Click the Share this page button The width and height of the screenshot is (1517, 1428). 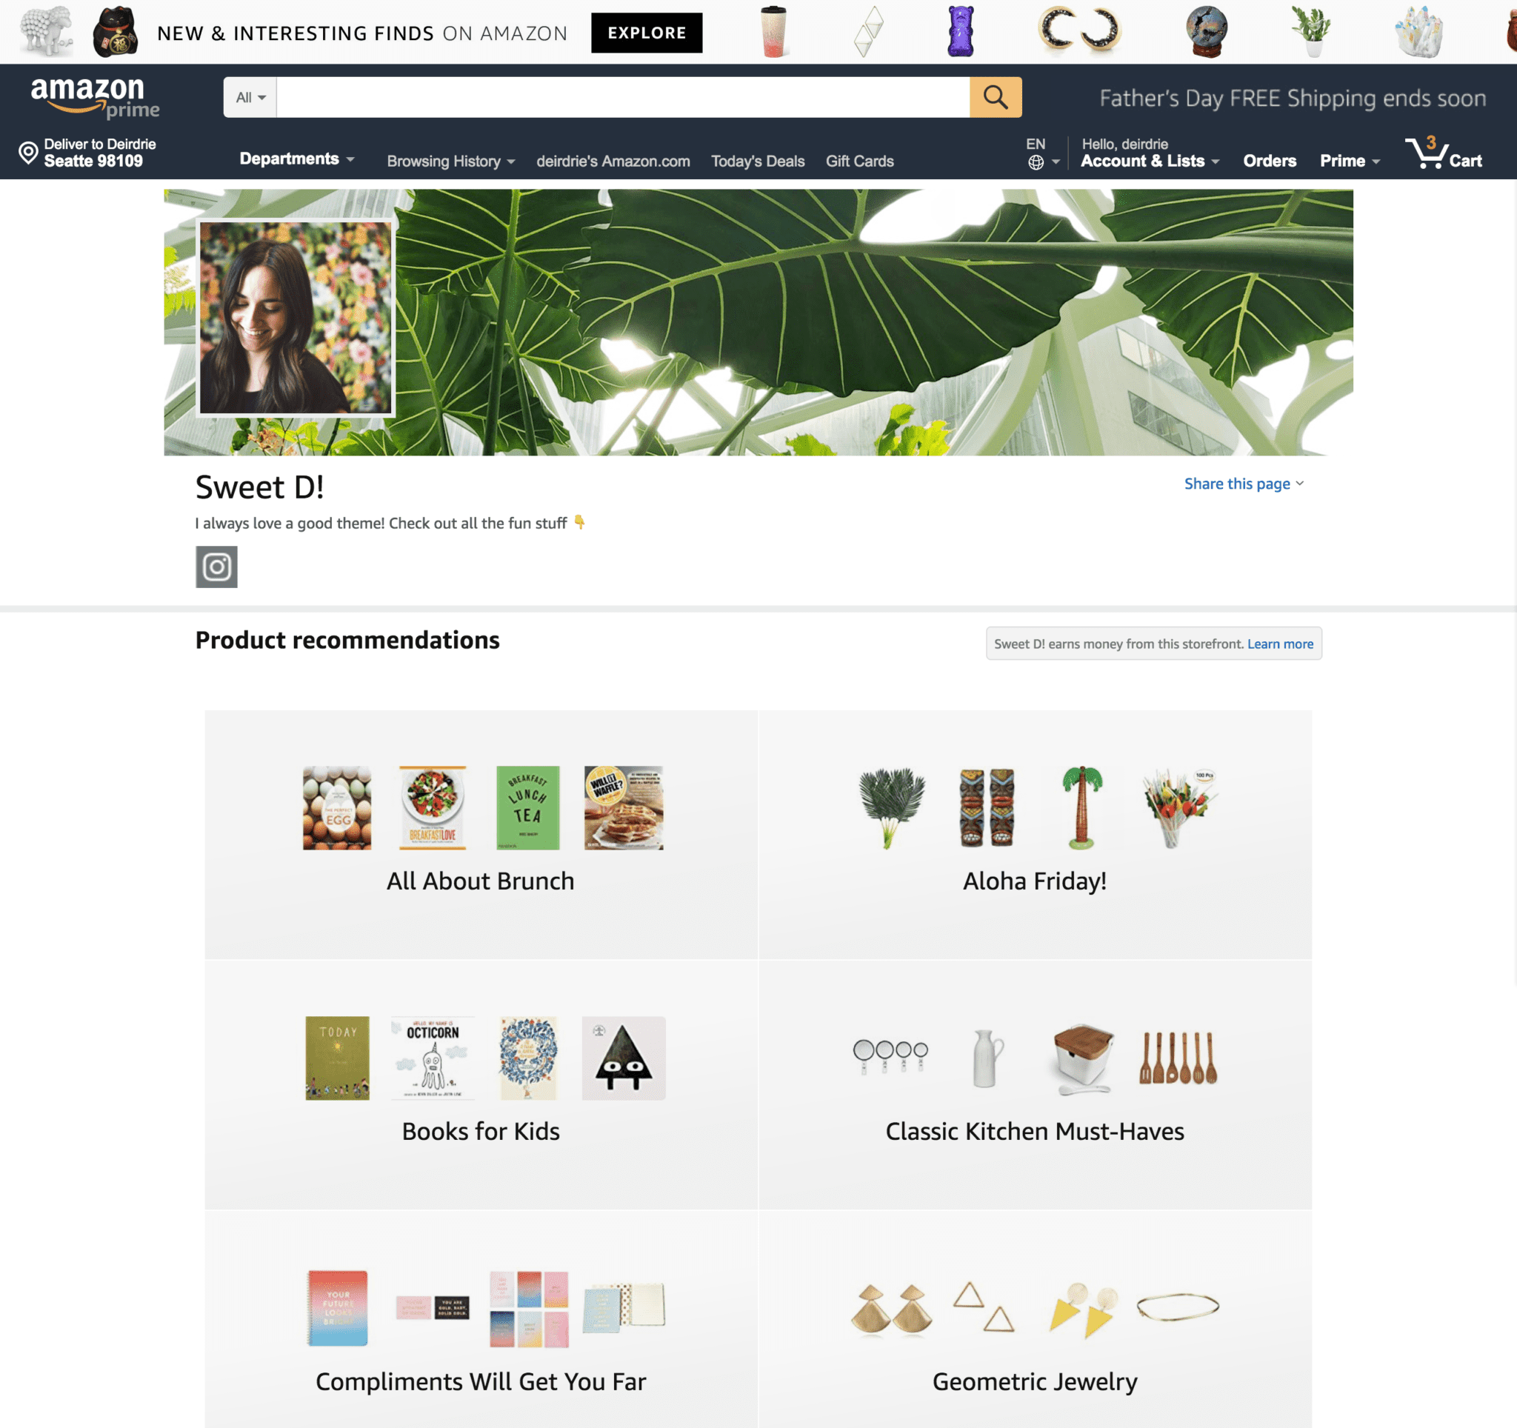pos(1236,483)
